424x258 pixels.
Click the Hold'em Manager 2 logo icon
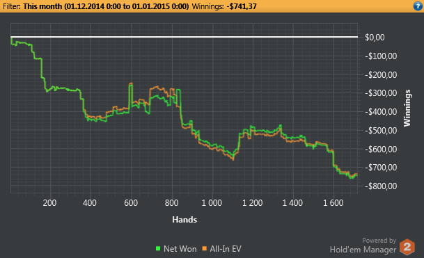point(407,247)
